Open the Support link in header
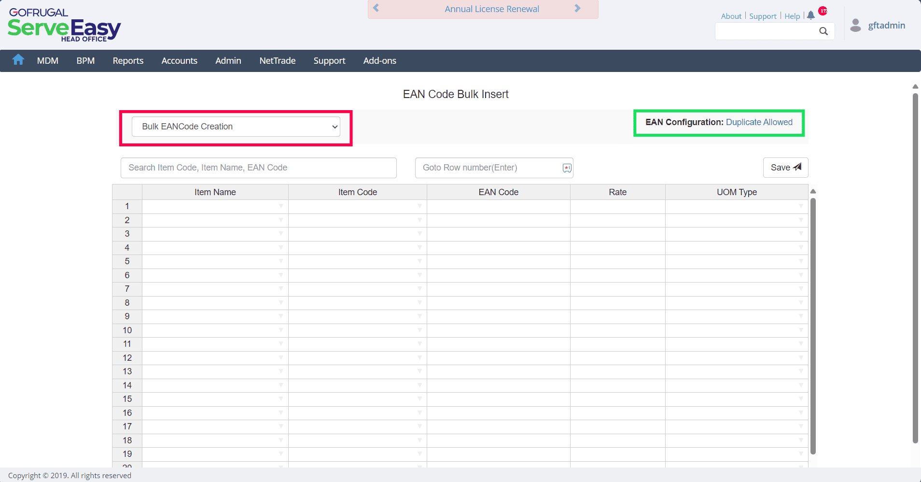 (763, 16)
